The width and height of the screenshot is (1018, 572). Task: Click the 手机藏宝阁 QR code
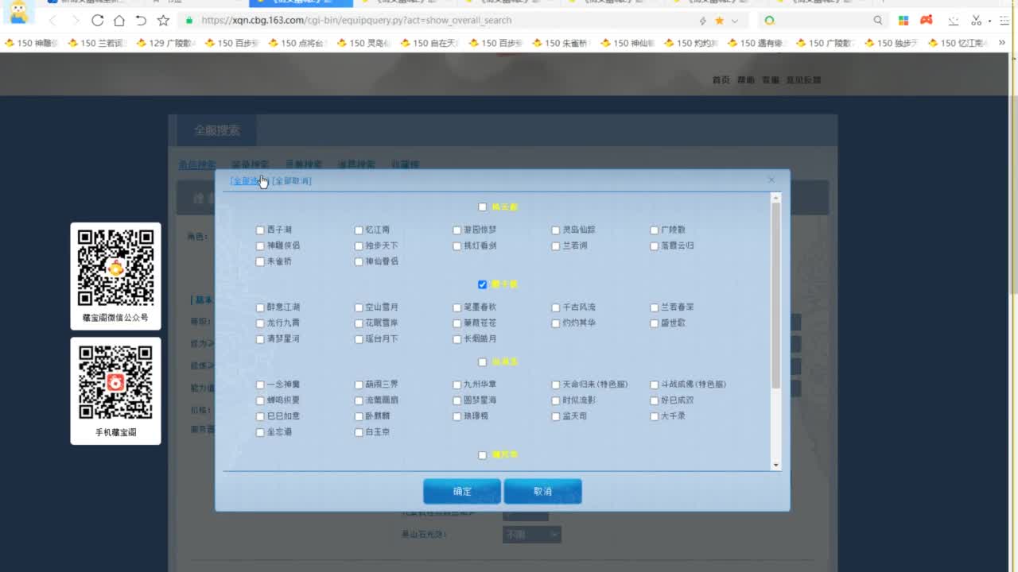click(x=115, y=382)
